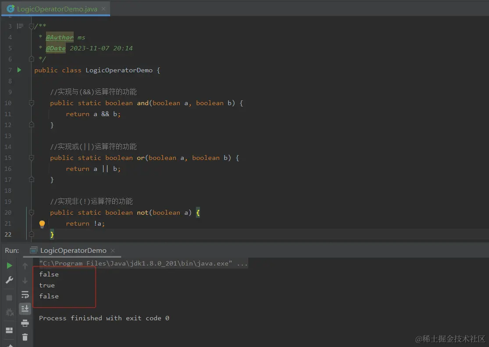Click the "return a && b;" statement
The width and height of the screenshot is (489, 347).
tap(93, 114)
